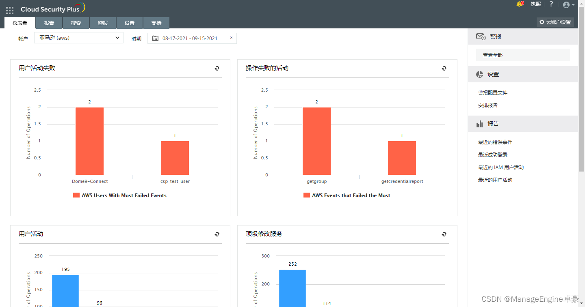
Task: Open 云账户设置 cloud account settings
Action: pos(555,22)
